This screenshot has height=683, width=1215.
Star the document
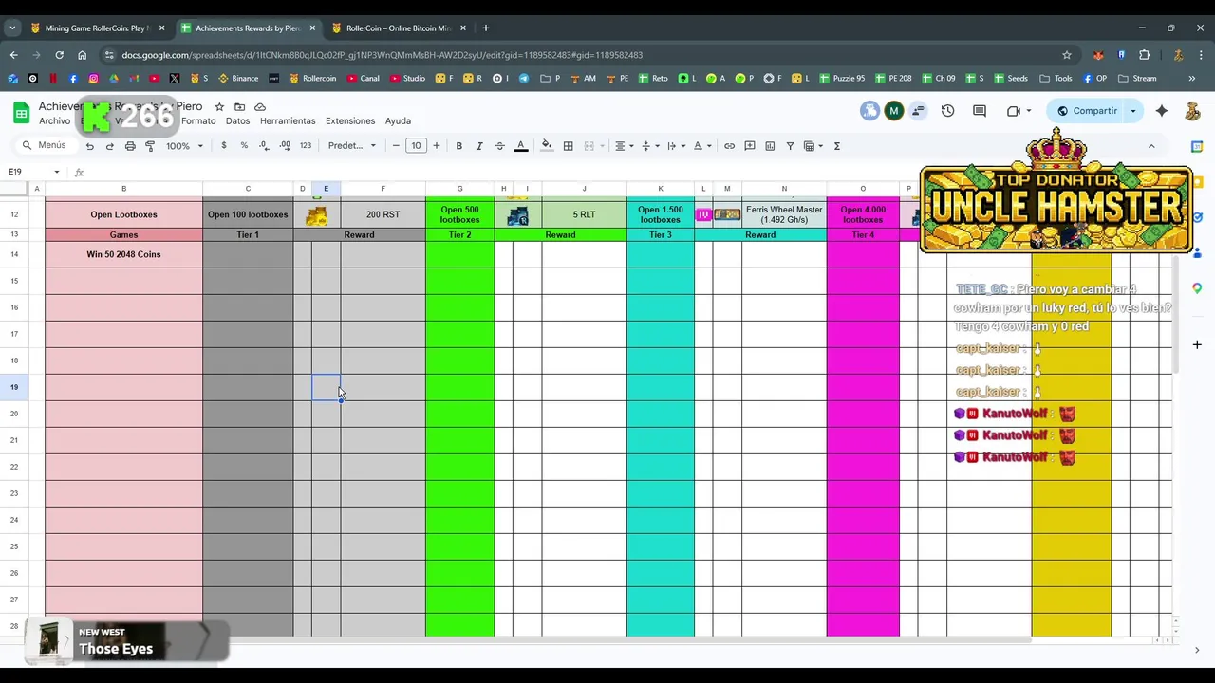pyautogui.click(x=219, y=107)
